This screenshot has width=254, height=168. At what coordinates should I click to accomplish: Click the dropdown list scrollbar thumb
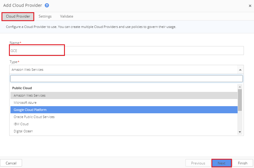[x=240, y=100]
